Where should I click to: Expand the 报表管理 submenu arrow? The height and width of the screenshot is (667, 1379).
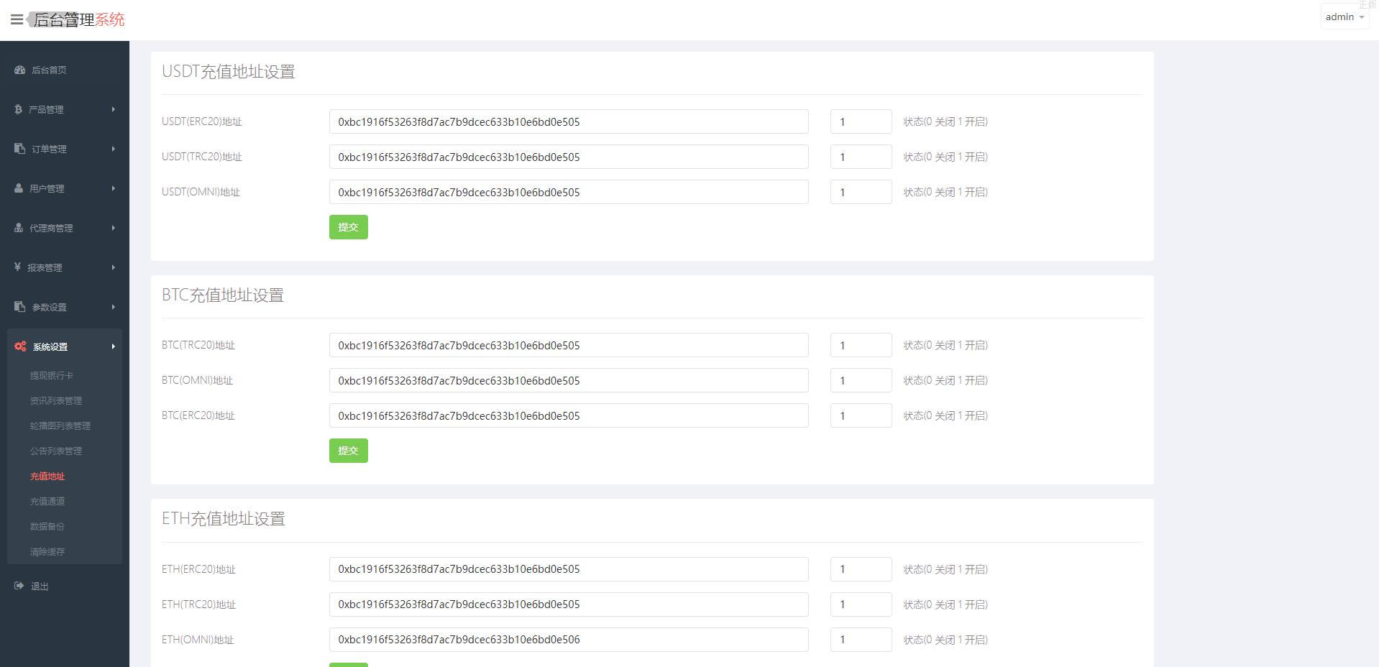(x=114, y=267)
